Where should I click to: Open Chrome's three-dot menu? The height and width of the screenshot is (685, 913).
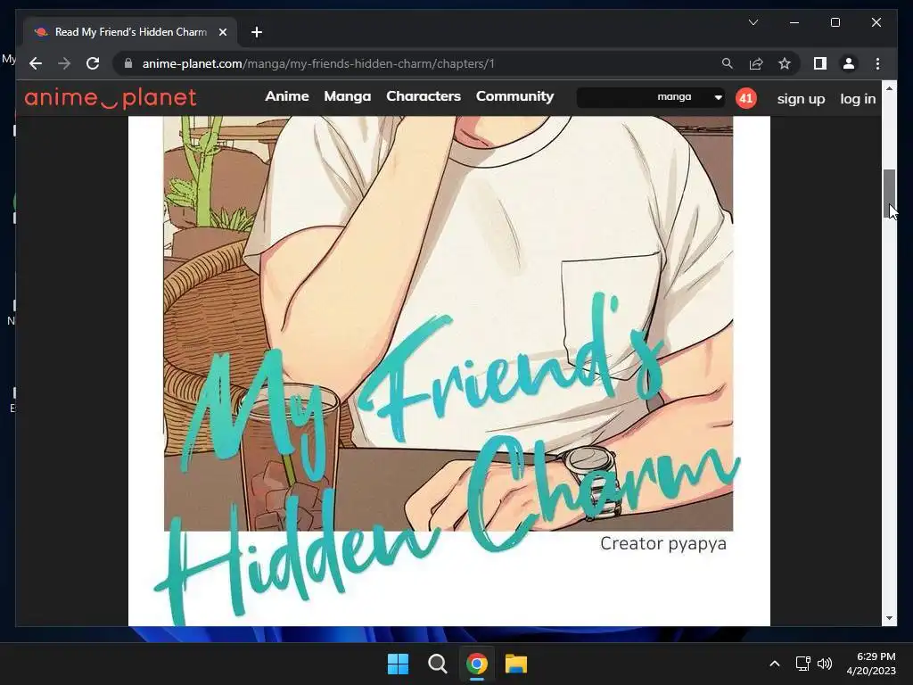877,63
